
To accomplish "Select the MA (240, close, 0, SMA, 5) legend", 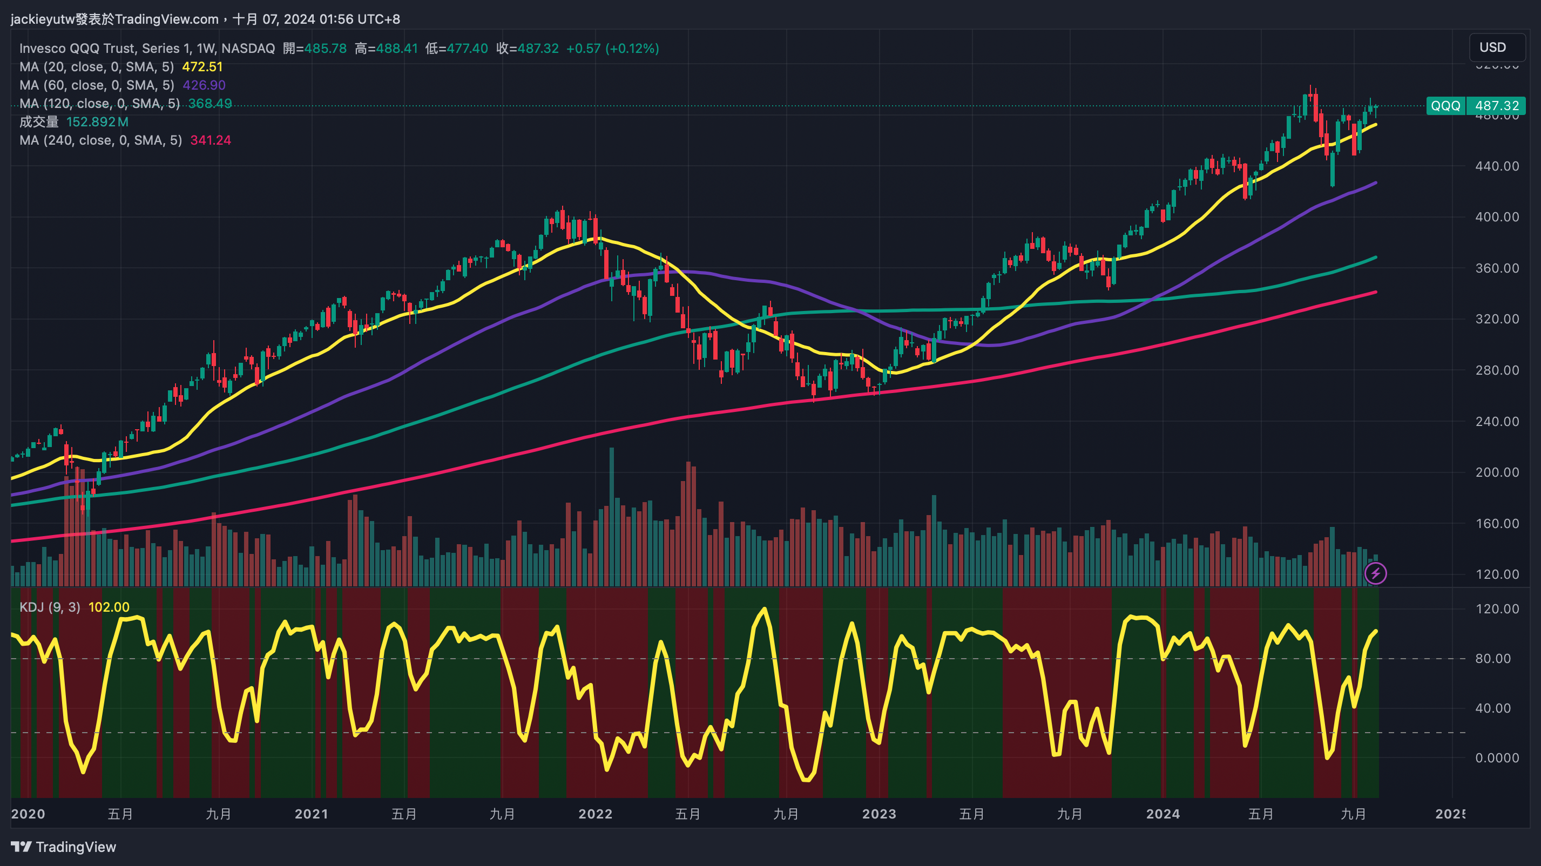I will (100, 140).
